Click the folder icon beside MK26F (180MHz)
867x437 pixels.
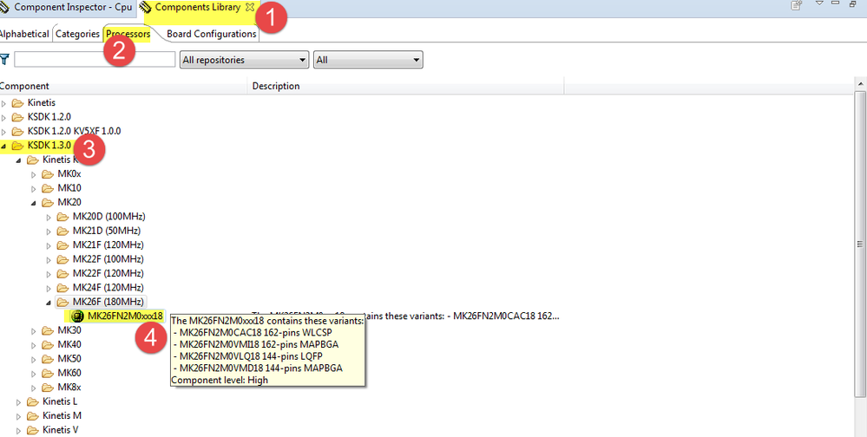[62, 302]
